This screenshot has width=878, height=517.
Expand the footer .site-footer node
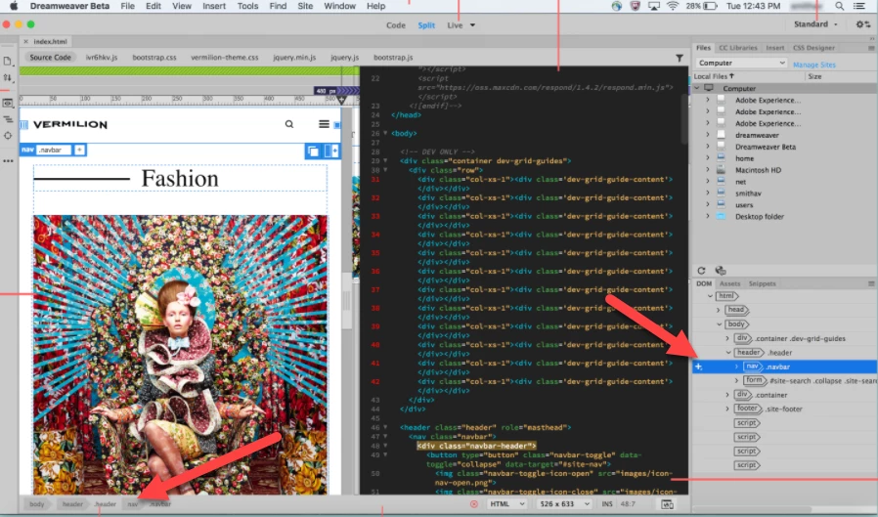727,409
